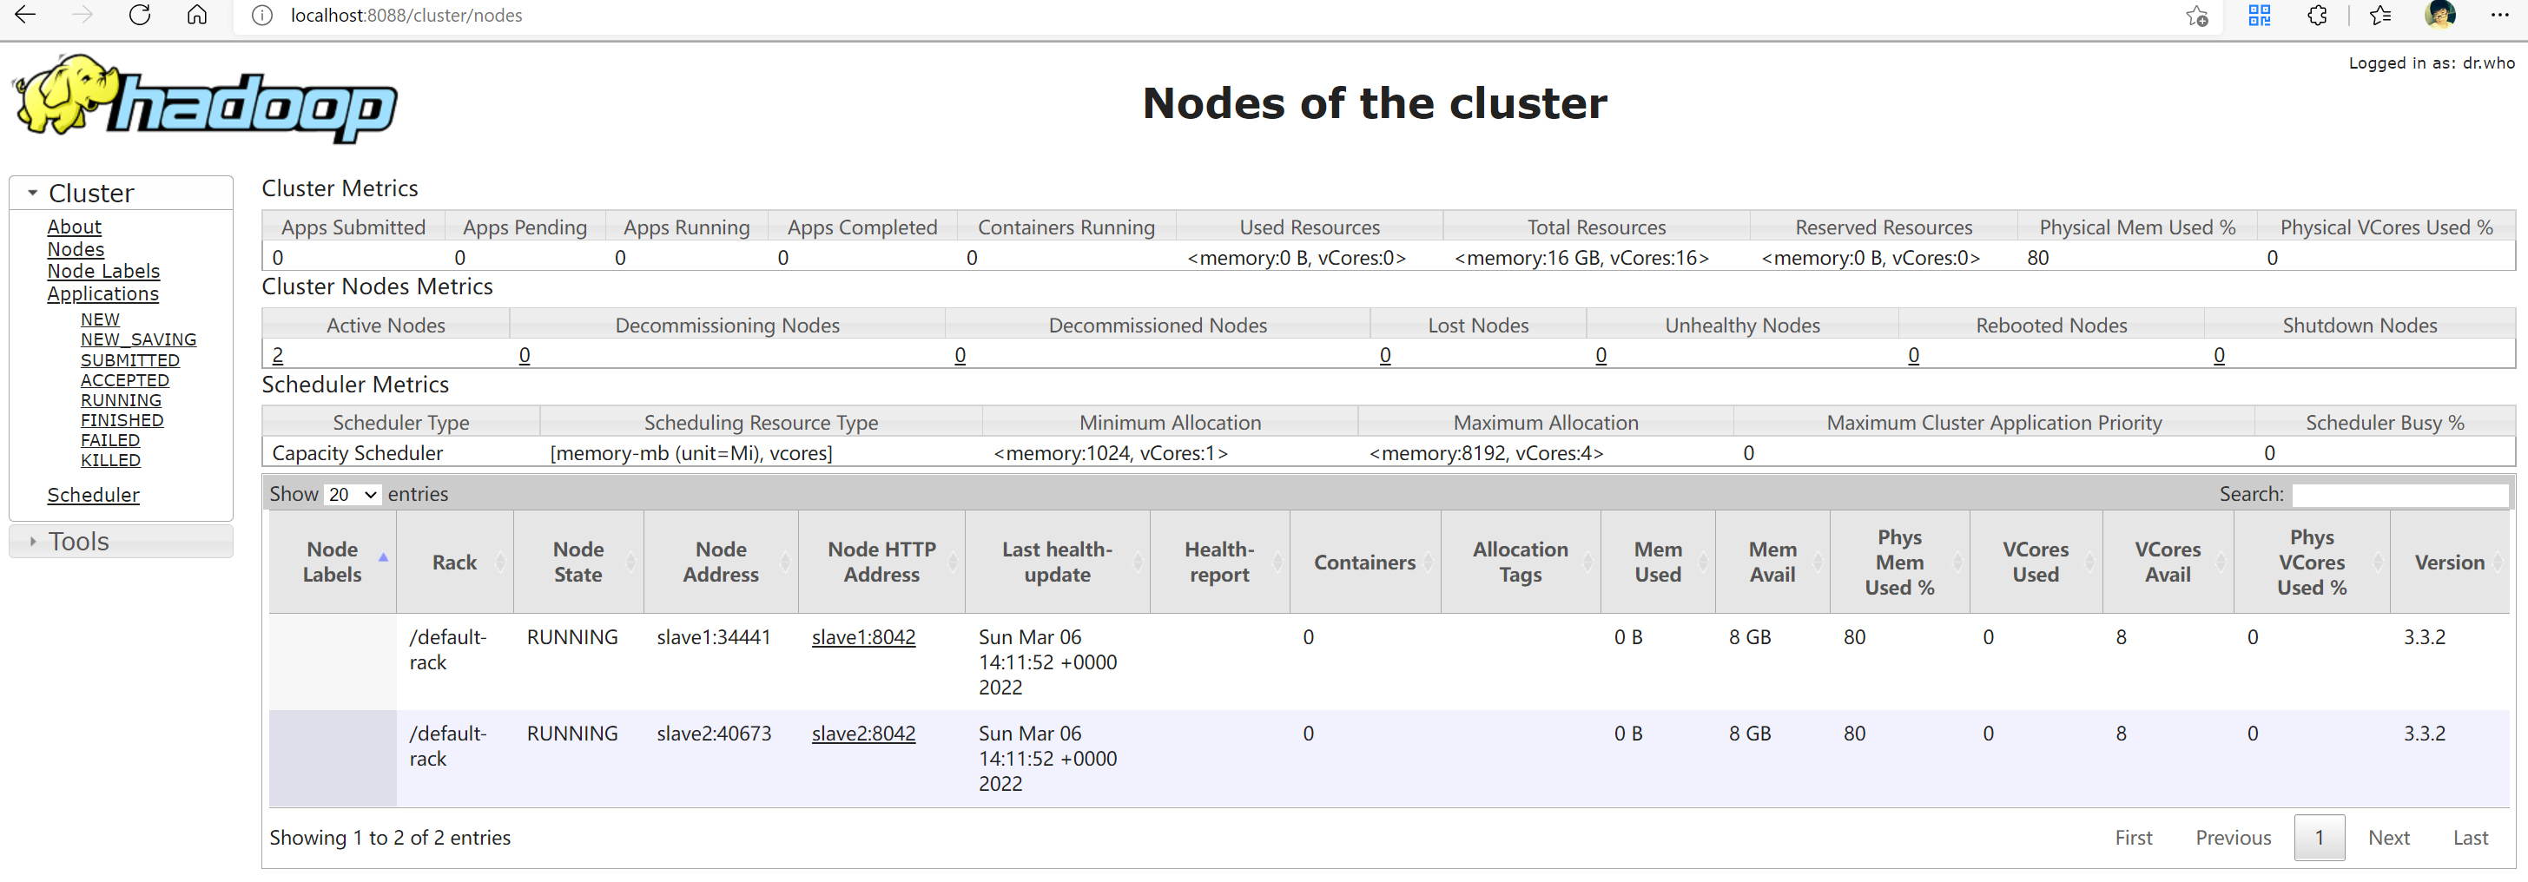Open the Scheduler link in sidebar
The width and height of the screenshot is (2528, 882).
pos(93,496)
